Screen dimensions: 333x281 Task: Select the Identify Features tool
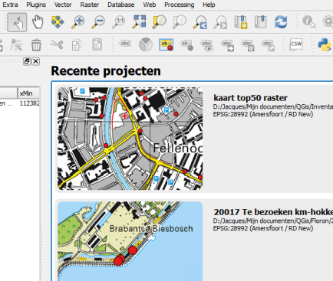click(x=309, y=22)
